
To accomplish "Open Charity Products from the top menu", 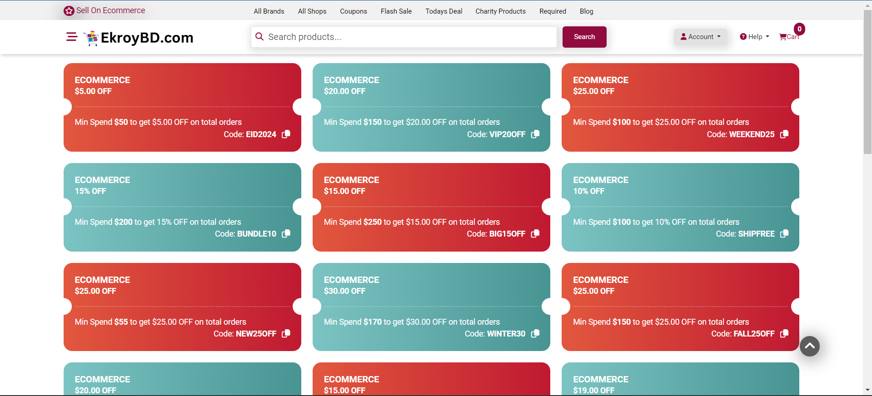I will coord(500,11).
